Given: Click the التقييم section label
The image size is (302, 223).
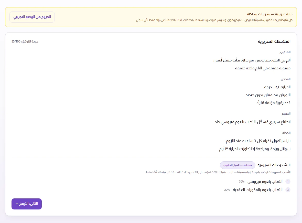Looking at the screenshot, I should [286, 114].
